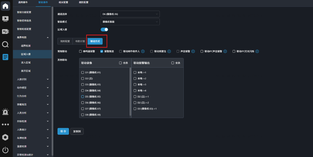Turn off the 区域入侵 switch
This screenshot has height=157, width=313.
point(105,30)
